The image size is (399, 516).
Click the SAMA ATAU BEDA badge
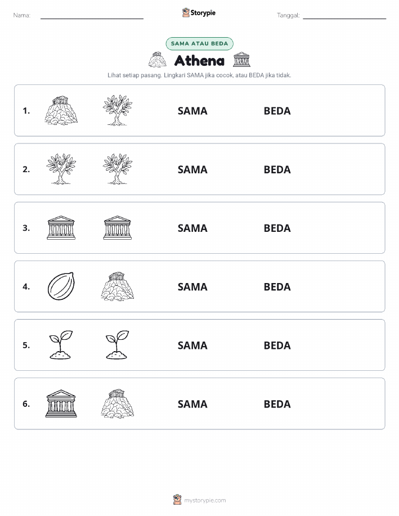[x=199, y=43]
